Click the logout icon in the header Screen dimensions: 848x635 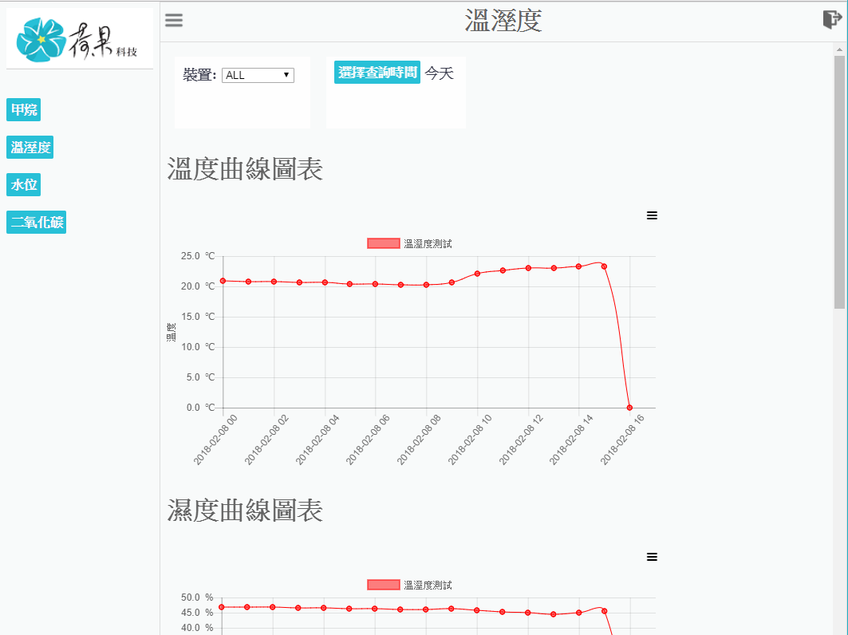832,20
